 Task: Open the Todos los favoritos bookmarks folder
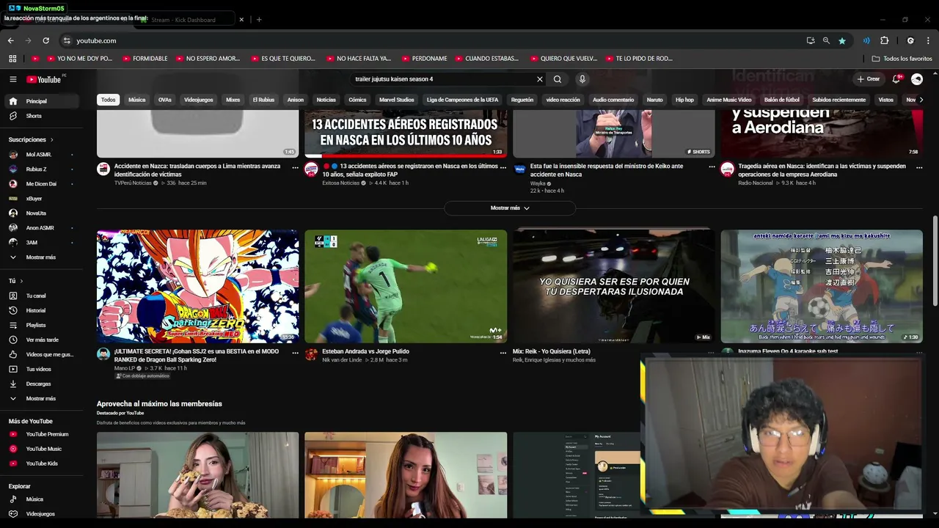pyautogui.click(x=902, y=59)
